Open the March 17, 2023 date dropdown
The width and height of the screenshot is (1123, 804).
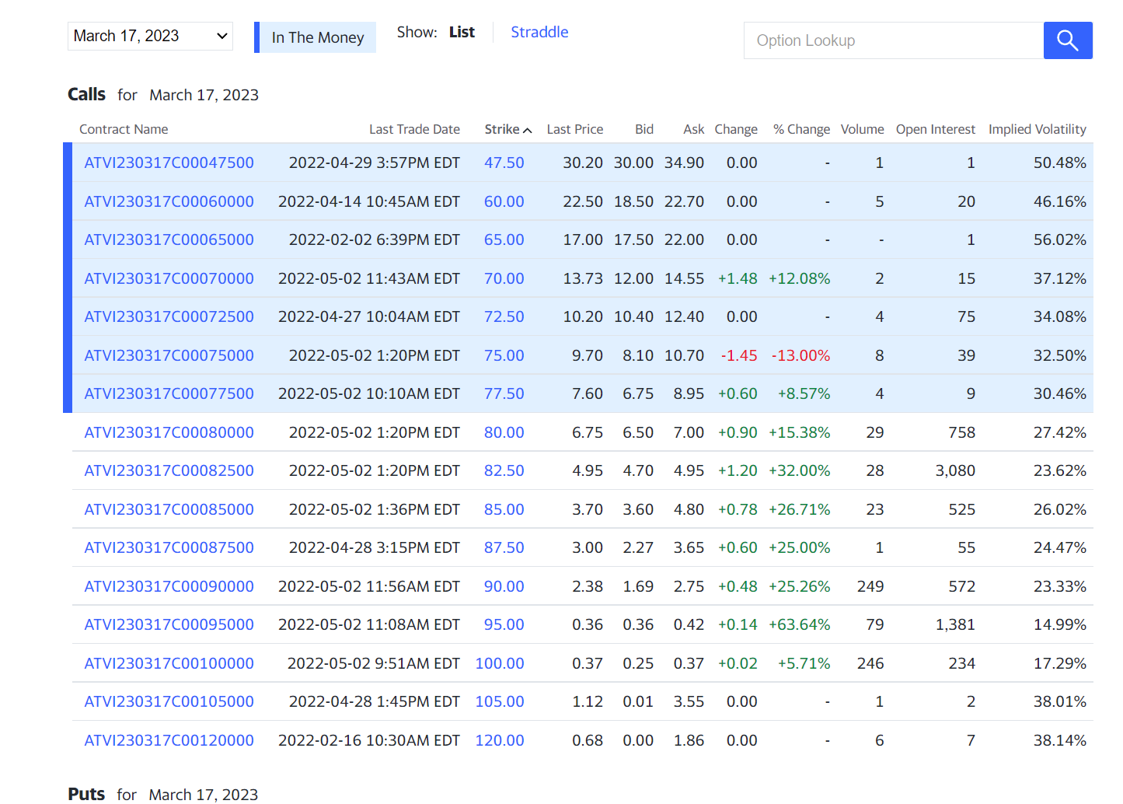pos(150,36)
